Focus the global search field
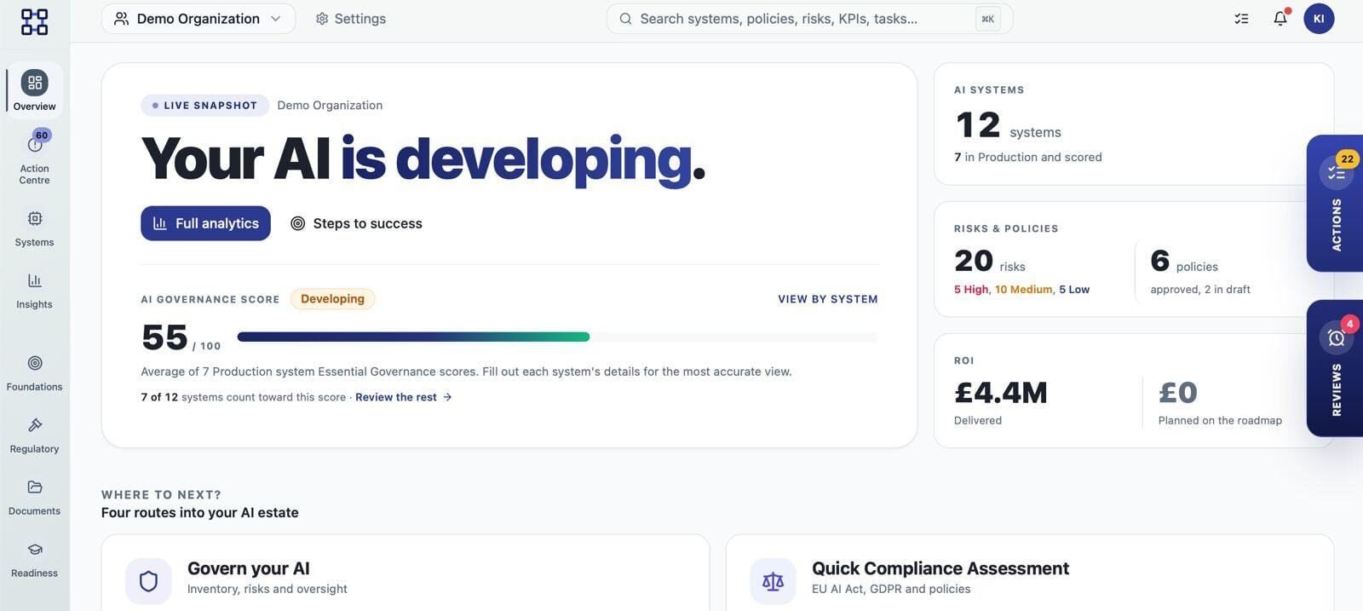 pos(809,19)
